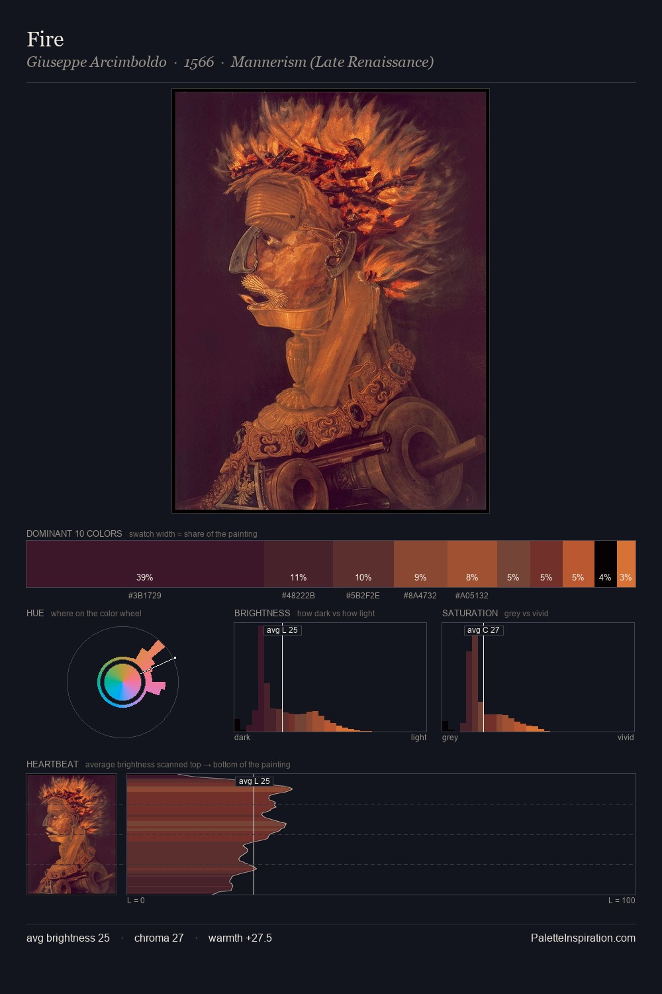Click the SATURATION heading
This screenshot has width=662, height=994.
(x=470, y=613)
